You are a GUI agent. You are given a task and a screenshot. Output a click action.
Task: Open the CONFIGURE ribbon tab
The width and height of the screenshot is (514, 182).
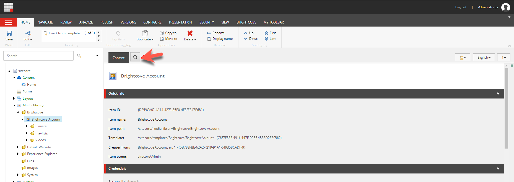(x=153, y=22)
